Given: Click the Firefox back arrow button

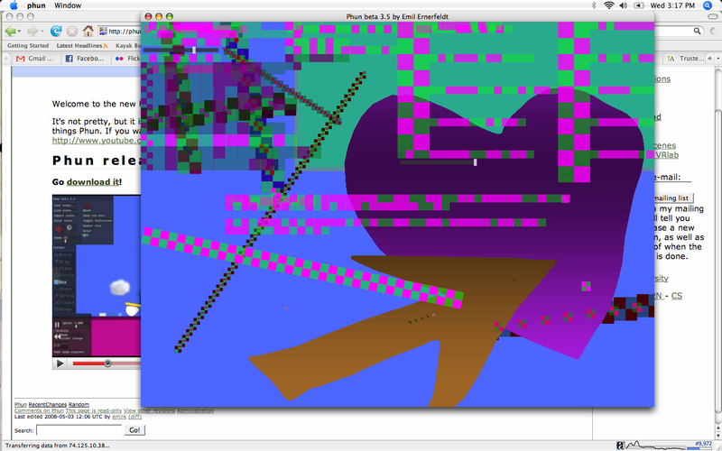Looking at the screenshot, I should 10,32.
